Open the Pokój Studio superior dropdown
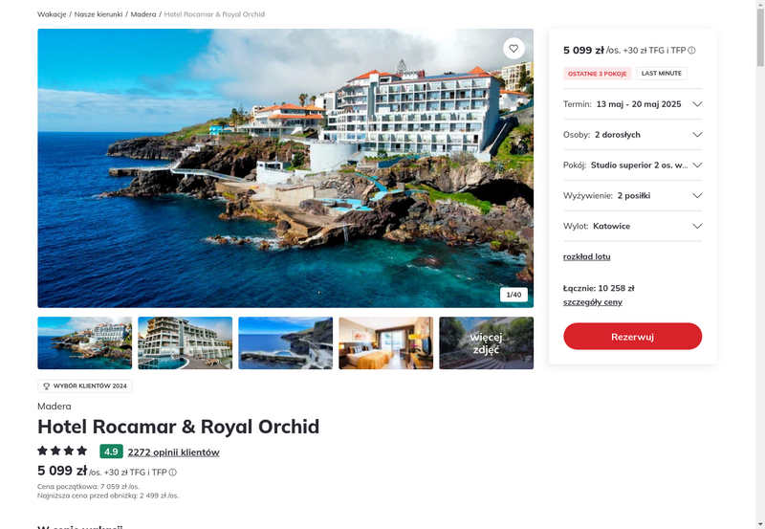765x529 pixels. tap(632, 165)
